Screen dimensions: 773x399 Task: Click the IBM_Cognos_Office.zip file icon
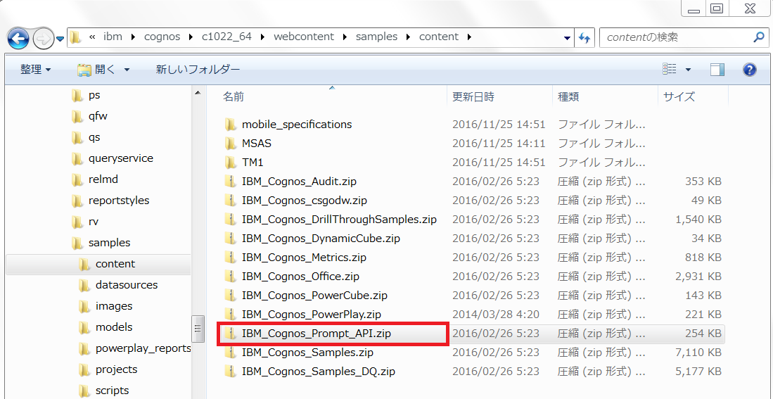point(230,277)
